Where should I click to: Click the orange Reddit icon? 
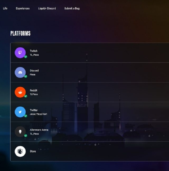20,92
